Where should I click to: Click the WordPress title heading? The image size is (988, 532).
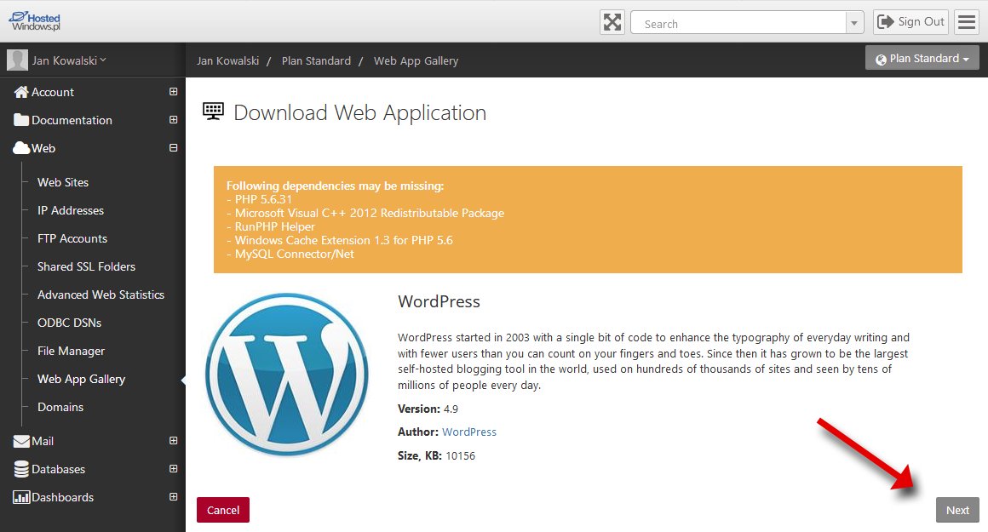click(x=439, y=301)
